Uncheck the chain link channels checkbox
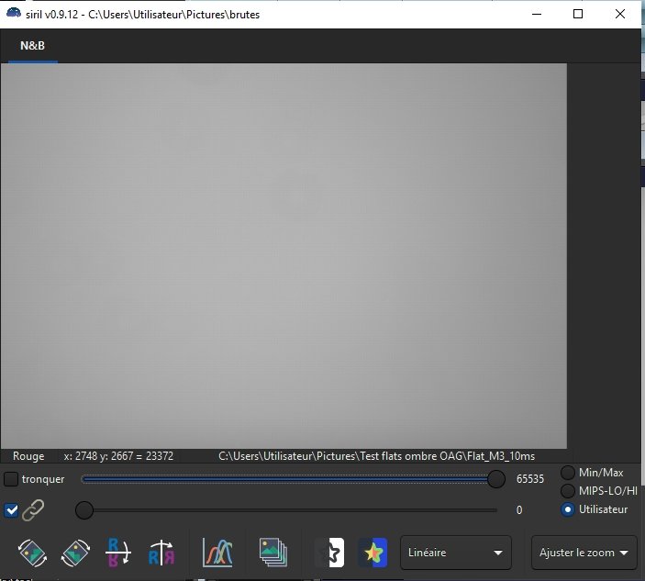 [11, 510]
